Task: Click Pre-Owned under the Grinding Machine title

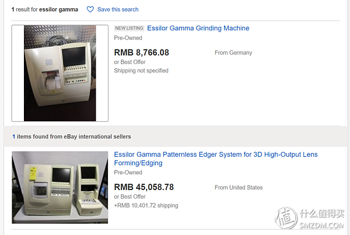Action: point(128,38)
